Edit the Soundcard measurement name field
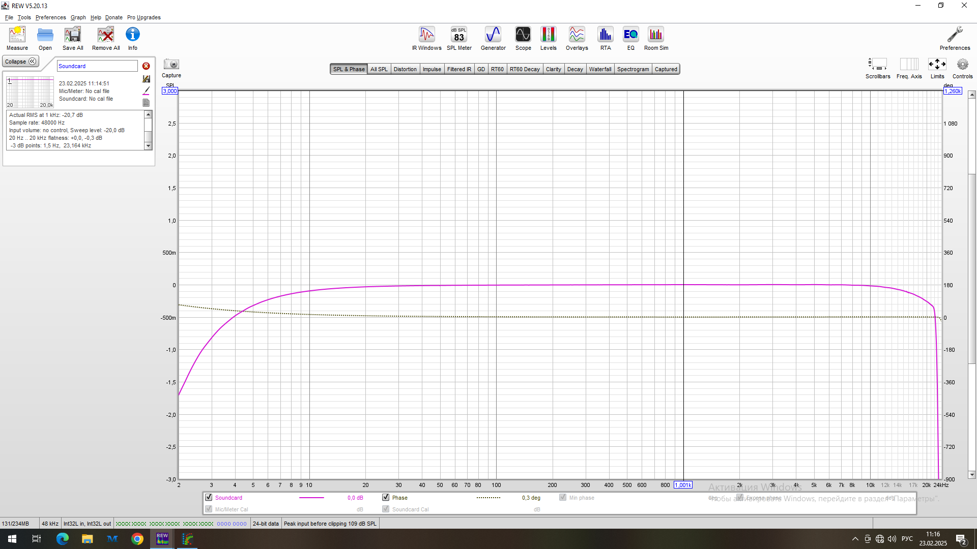Screen dimensions: 977x549 (97, 66)
